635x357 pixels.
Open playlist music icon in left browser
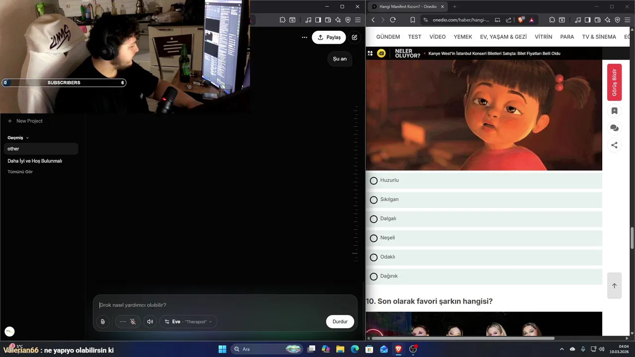tap(308, 20)
